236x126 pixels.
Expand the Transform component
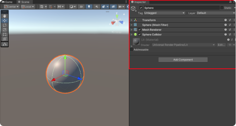[132, 20]
